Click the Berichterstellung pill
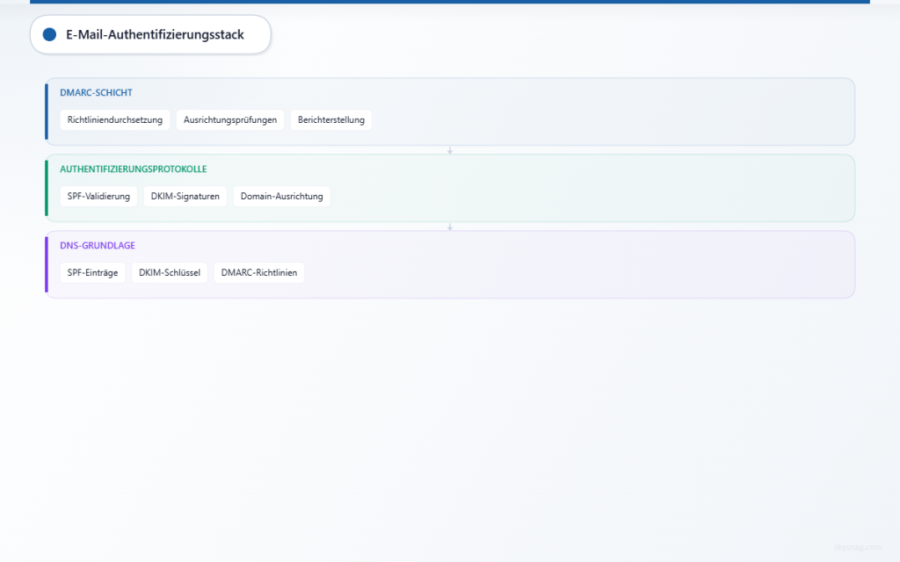This screenshot has width=900, height=562. point(330,119)
